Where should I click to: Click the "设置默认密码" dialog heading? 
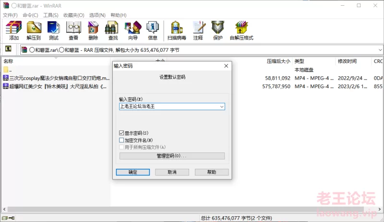pos(172,77)
